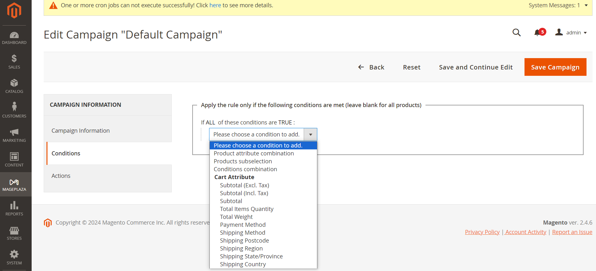
Task: Click the Save Campaign button
Action: pyautogui.click(x=555, y=67)
